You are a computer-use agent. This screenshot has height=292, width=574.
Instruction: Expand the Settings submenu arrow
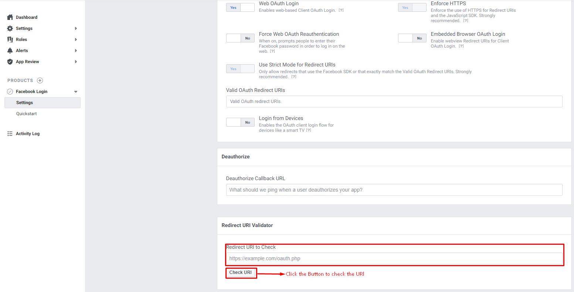point(76,28)
